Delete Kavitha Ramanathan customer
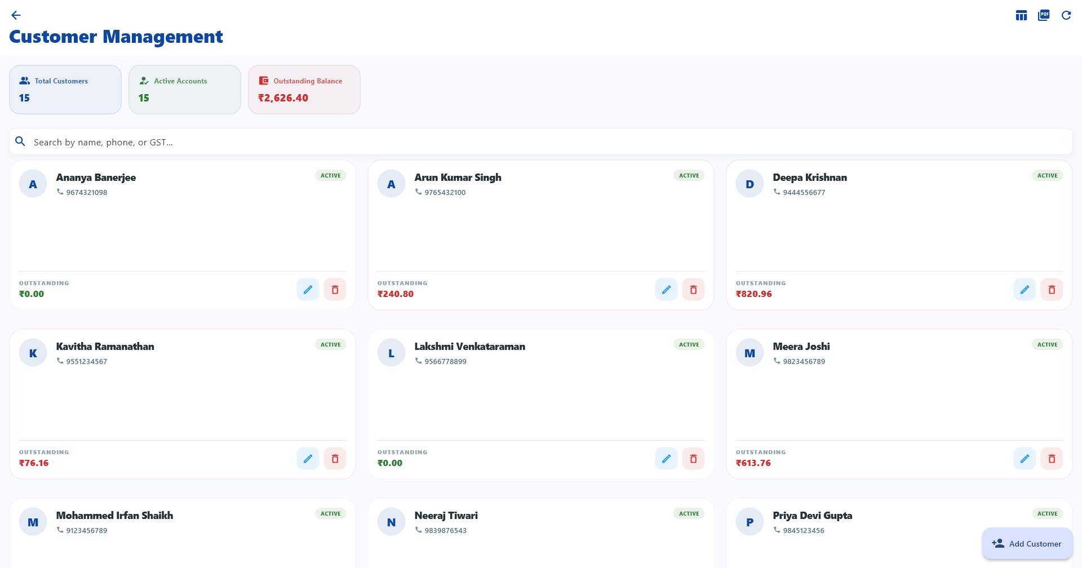This screenshot has width=1082, height=568. point(335,459)
